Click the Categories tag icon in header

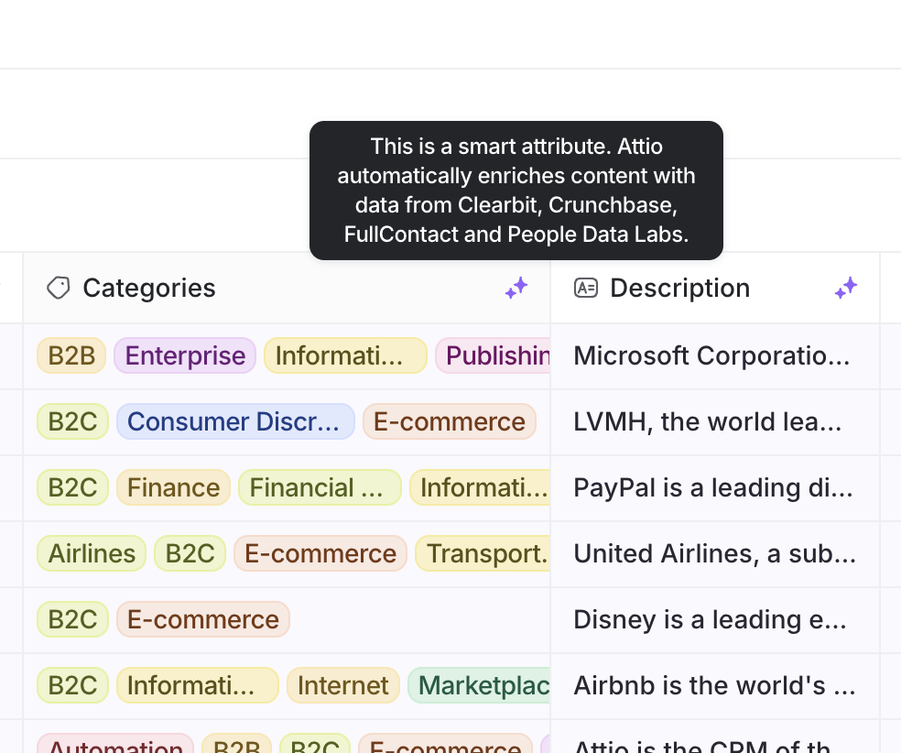click(58, 289)
